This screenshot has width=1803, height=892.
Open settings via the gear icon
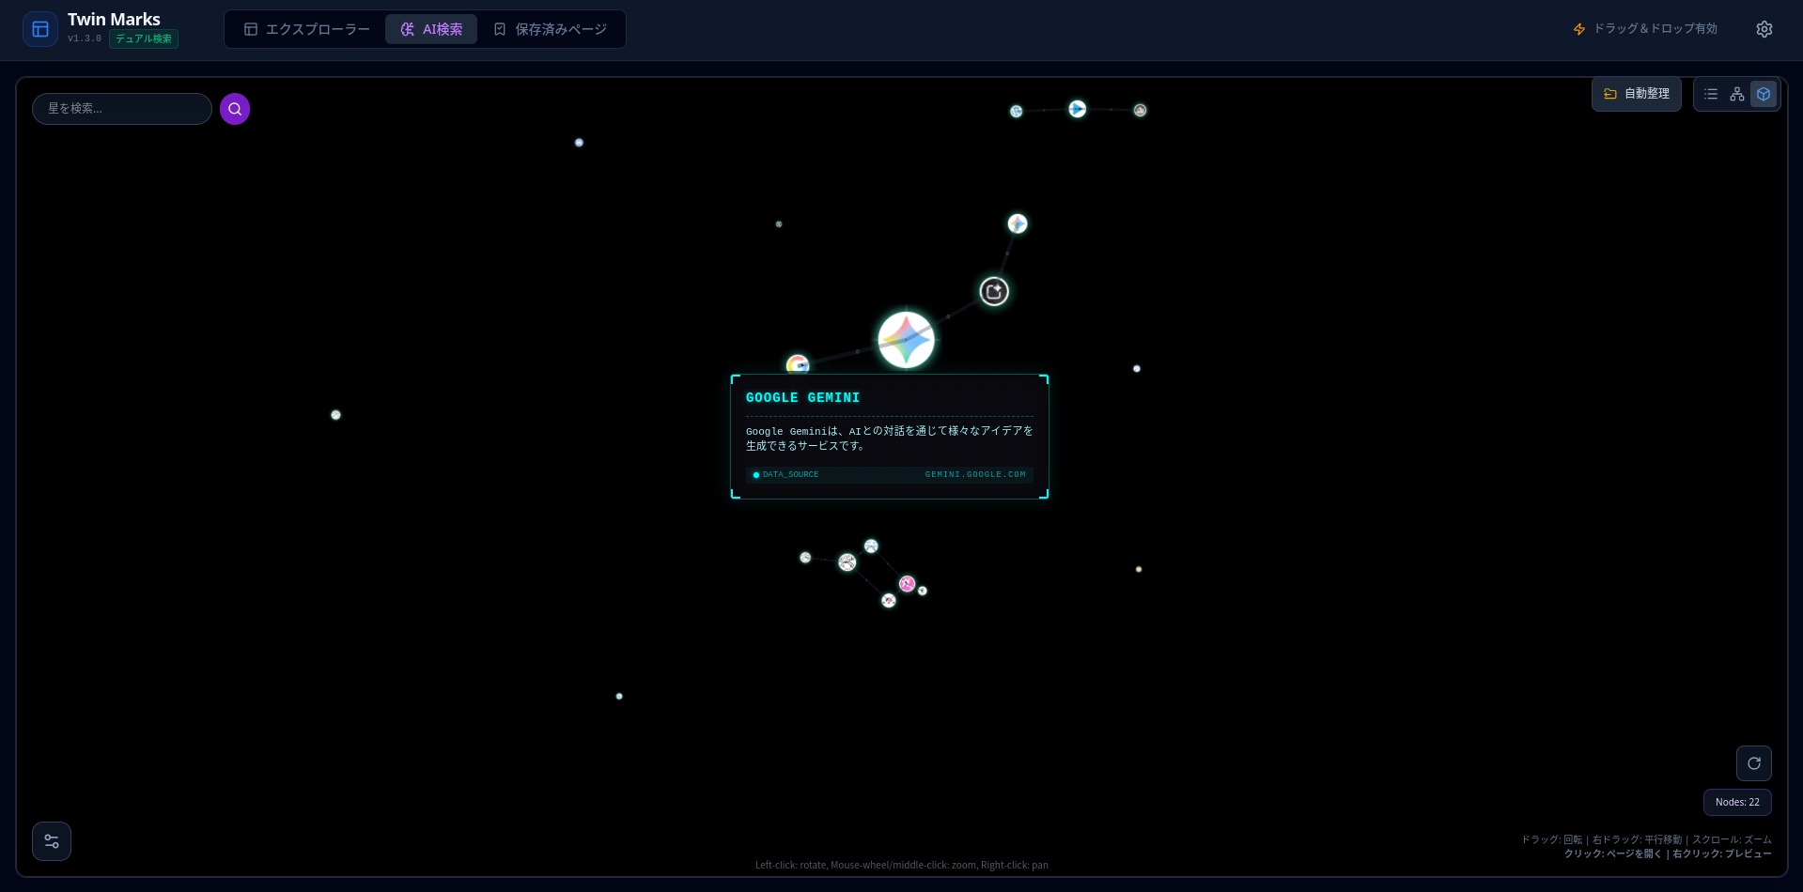[1764, 29]
